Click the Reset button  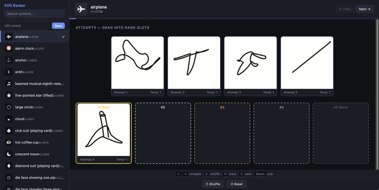(236, 184)
